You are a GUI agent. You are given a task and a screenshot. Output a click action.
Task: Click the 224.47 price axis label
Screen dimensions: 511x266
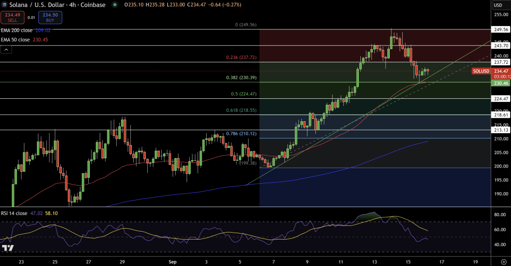coord(501,98)
